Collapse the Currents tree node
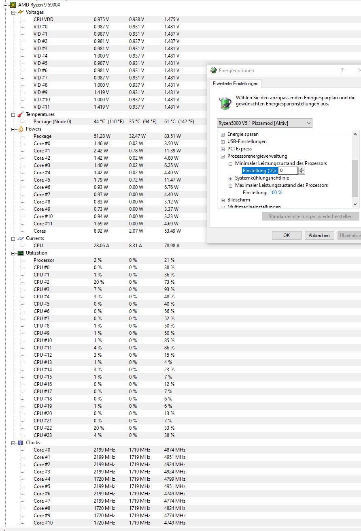Screen dimensions: 361x531 13,238
